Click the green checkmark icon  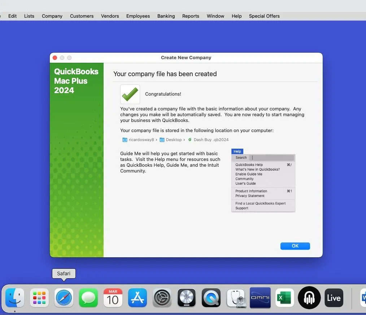click(130, 94)
